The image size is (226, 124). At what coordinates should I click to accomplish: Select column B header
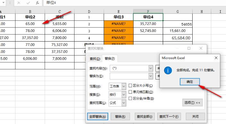[30, 12]
